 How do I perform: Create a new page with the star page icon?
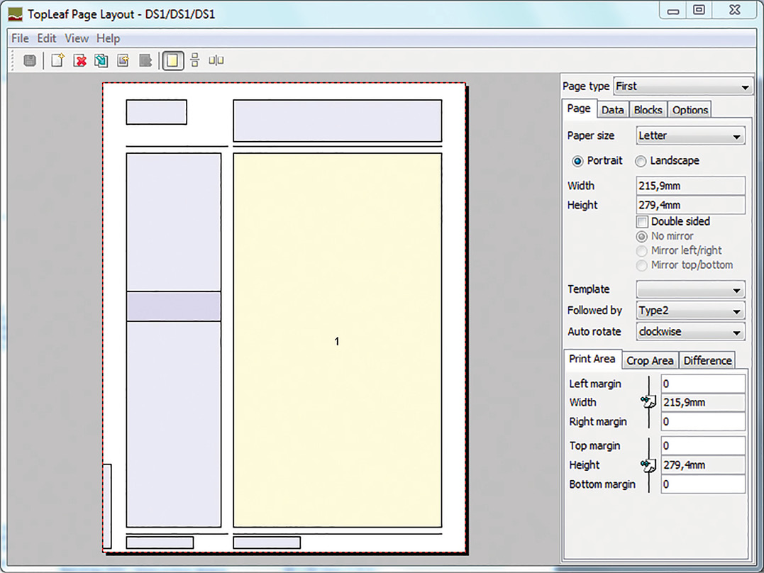point(57,60)
